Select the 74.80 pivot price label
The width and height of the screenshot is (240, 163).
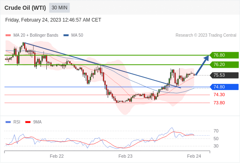(224, 87)
